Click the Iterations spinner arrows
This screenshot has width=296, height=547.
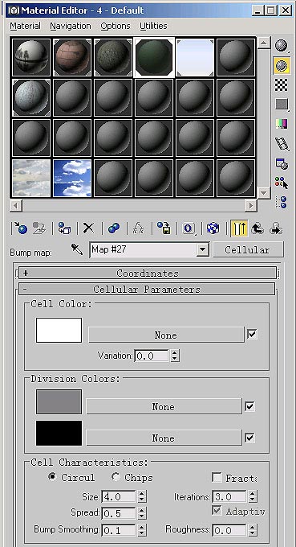coord(253,496)
